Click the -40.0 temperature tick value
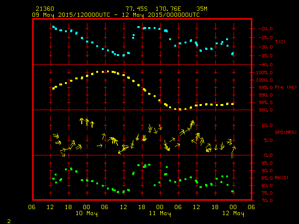Viewport: 299px width, 224px height. tap(266, 65)
